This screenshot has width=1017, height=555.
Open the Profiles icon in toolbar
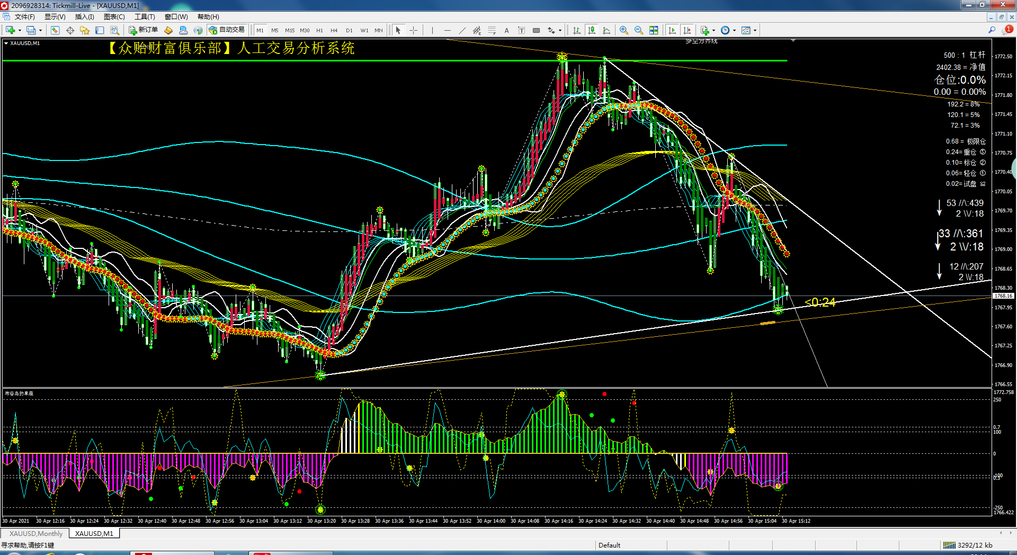(x=31, y=30)
